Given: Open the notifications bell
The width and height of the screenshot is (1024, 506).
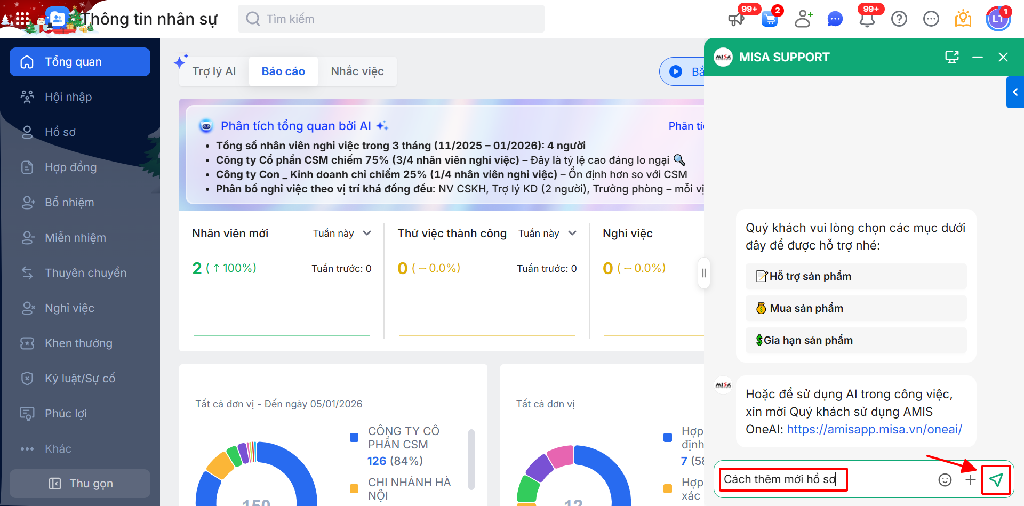Looking at the screenshot, I should (867, 19).
